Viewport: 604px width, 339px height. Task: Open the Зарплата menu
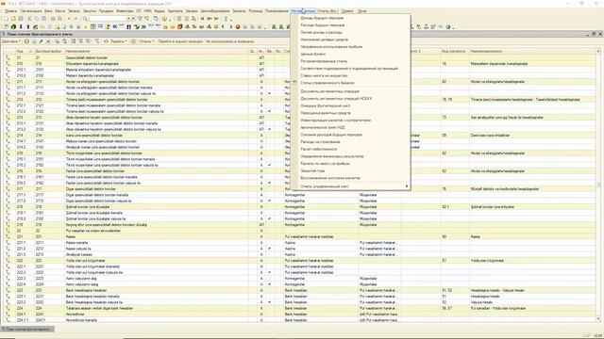point(176,11)
